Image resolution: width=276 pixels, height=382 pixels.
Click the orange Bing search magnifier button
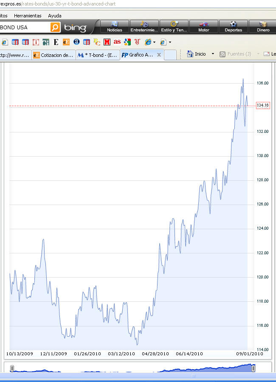coord(55,28)
